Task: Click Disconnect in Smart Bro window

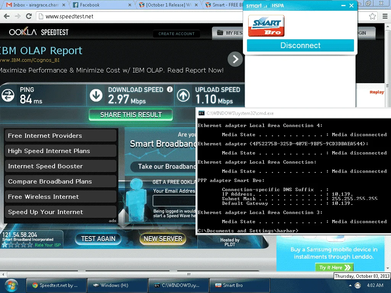Action: click(x=300, y=45)
